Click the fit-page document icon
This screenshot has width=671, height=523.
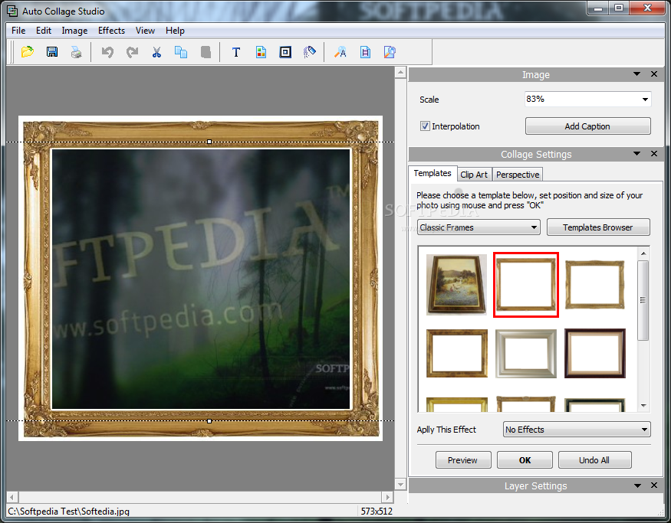point(365,52)
